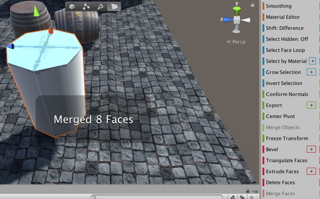Click Select by Material
Screen dimensions: 320x199
click(x=286, y=61)
